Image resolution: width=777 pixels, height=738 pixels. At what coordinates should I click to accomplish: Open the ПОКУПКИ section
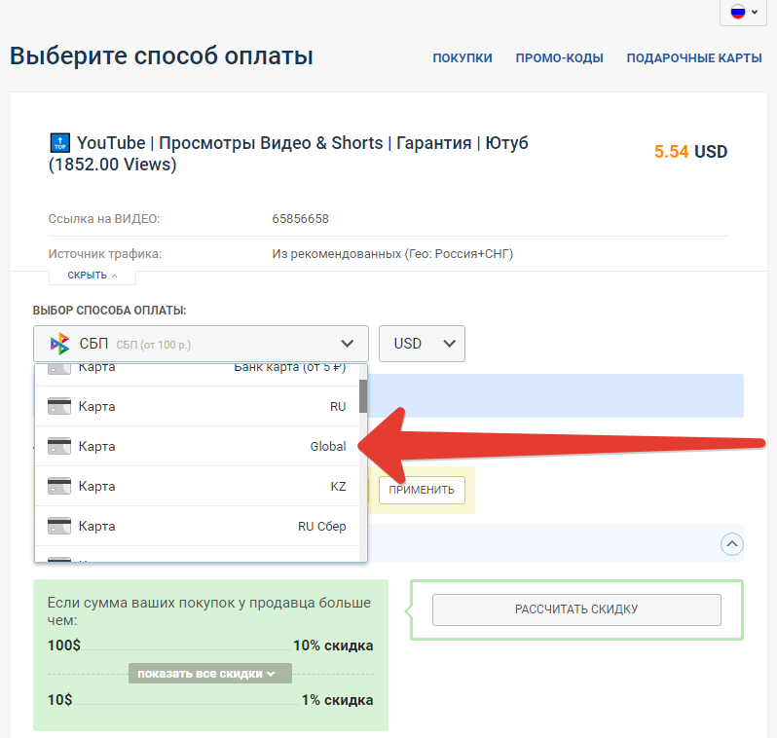pyautogui.click(x=462, y=58)
